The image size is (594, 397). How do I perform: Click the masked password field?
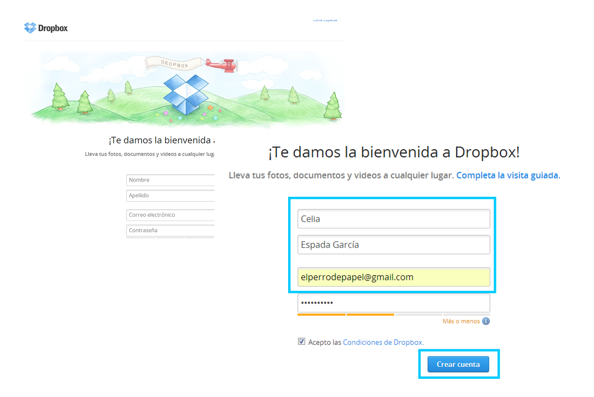point(393,303)
